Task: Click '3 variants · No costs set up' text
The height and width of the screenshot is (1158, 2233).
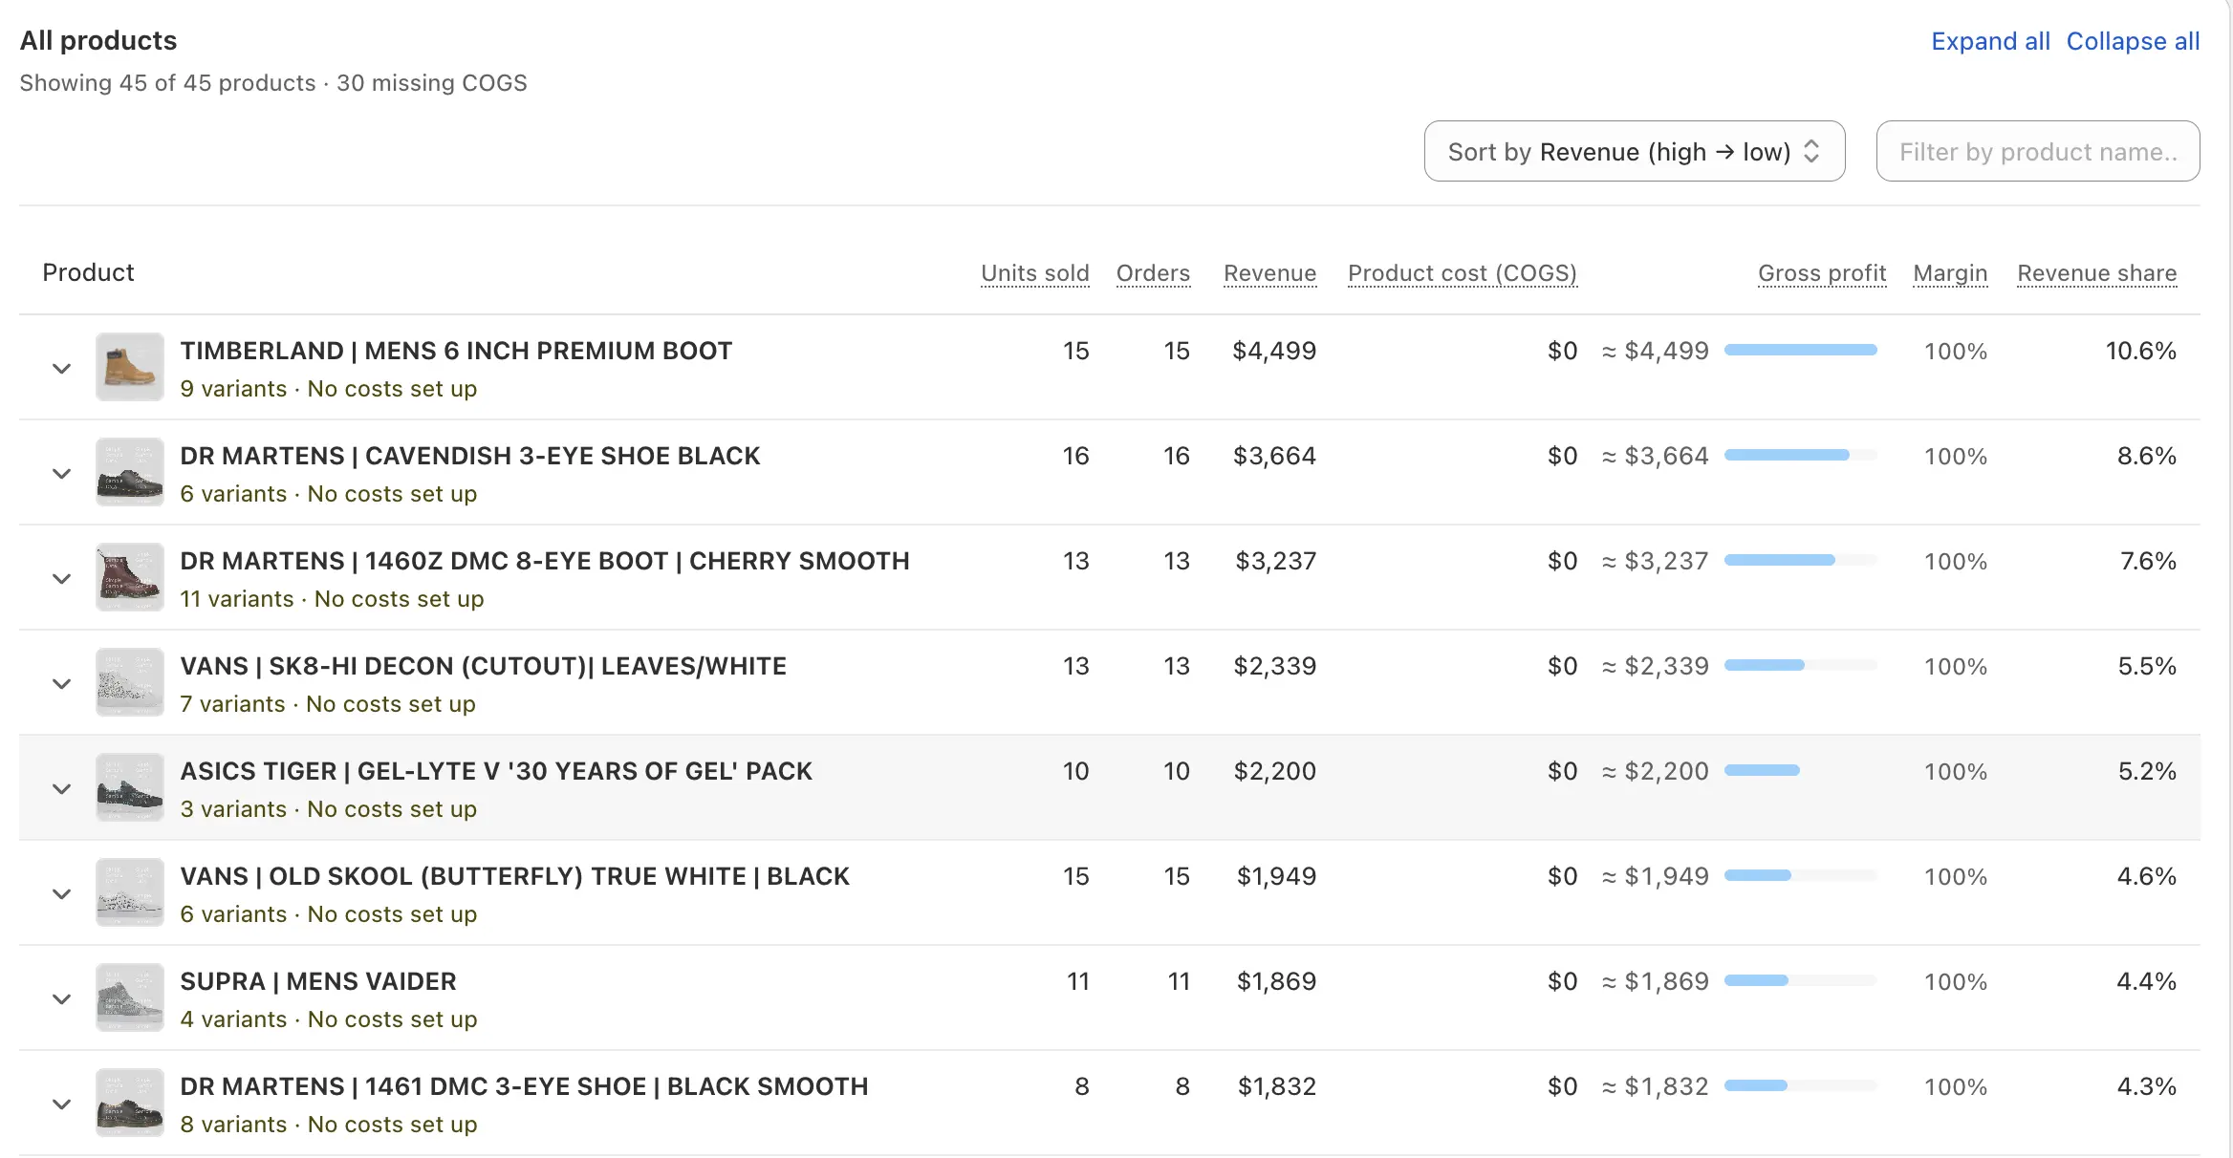Action: pyautogui.click(x=329, y=809)
